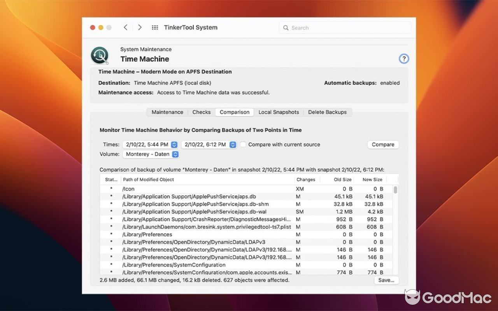Click the search magnifier icon
Image resolution: width=498 pixels, height=311 pixels.
[286, 28]
